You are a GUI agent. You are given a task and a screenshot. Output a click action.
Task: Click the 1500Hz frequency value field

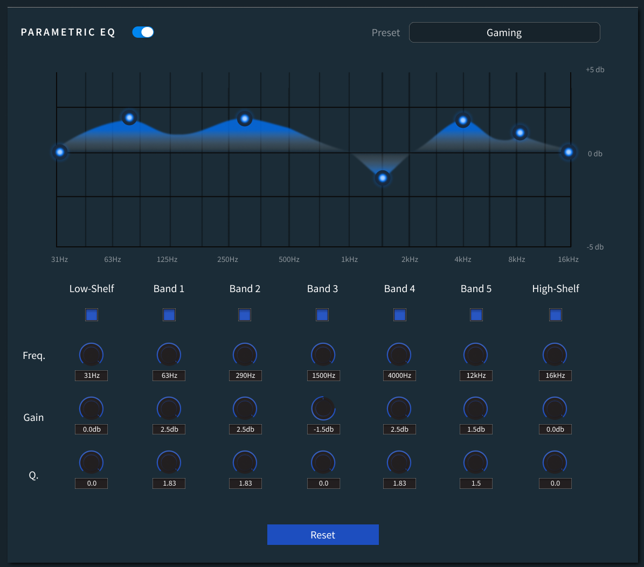coord(323,376)
